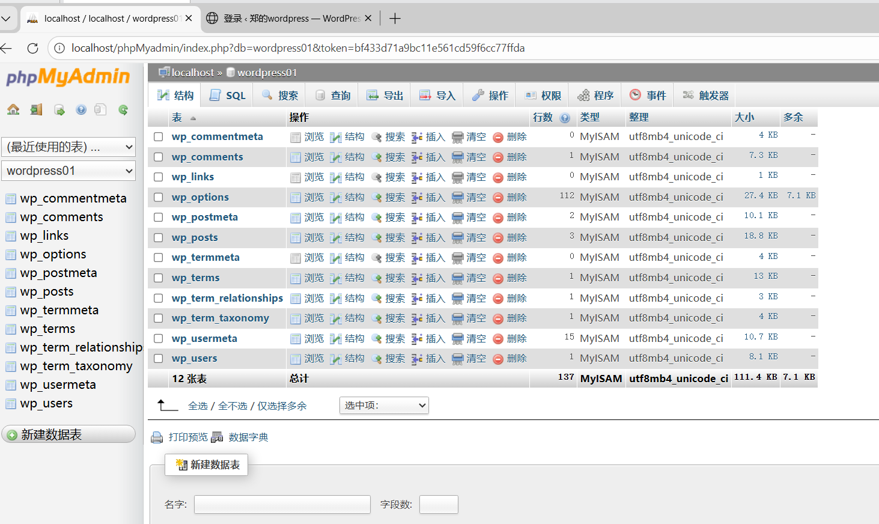Click structure icon for wp_comments row

coord(336,157)
